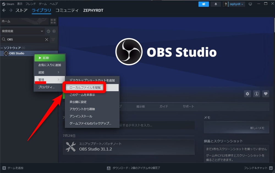Click the search magnifier icon
Viewport: 275px width, 173px height.
pos(4,39)
